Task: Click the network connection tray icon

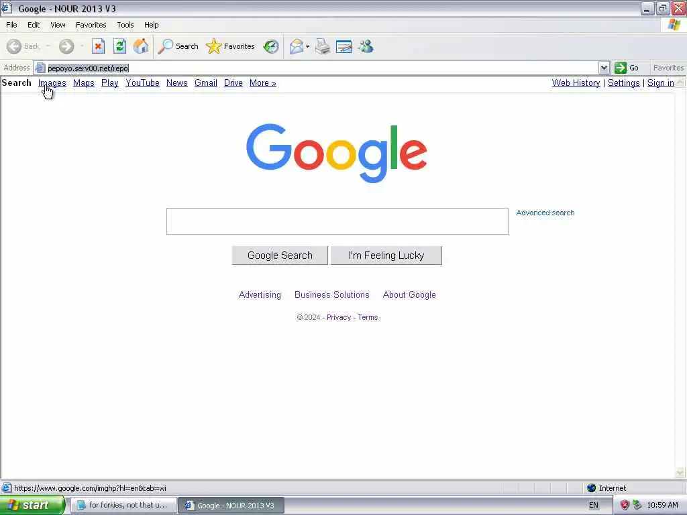Action: tap(637, 505)
